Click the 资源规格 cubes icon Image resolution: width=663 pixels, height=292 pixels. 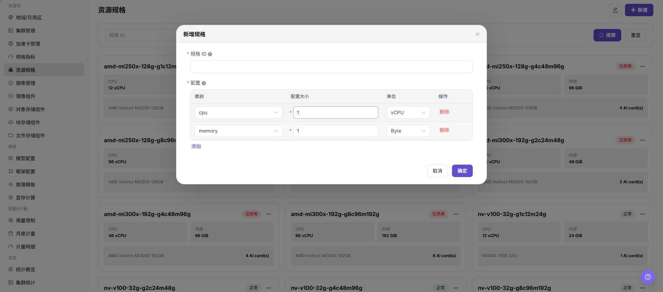11,70
